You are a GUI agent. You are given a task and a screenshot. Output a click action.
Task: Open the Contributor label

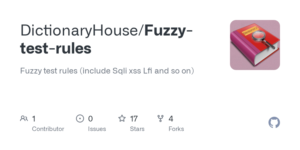[x=48, y=129]
